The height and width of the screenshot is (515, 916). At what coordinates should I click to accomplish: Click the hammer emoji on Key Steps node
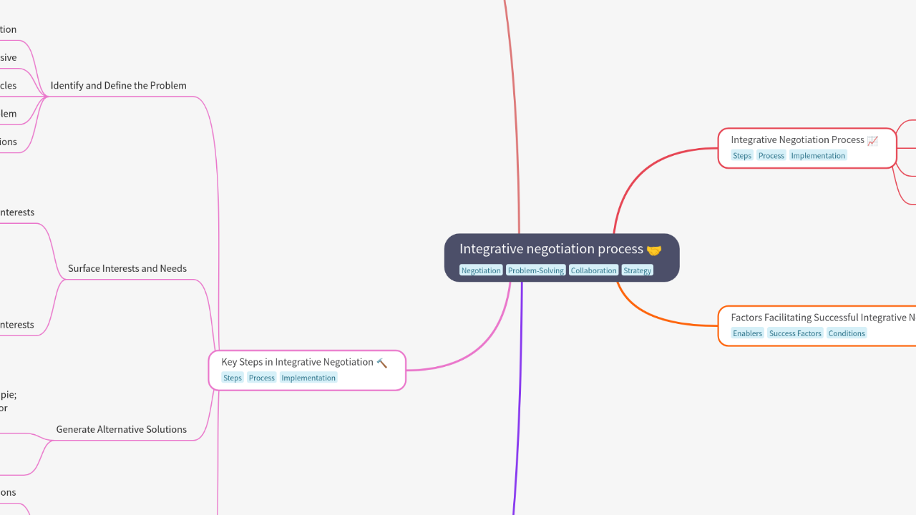381,363
